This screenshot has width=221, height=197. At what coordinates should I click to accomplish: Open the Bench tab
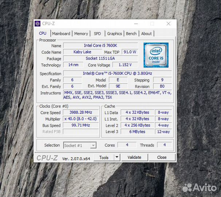(x=131, y=34)
